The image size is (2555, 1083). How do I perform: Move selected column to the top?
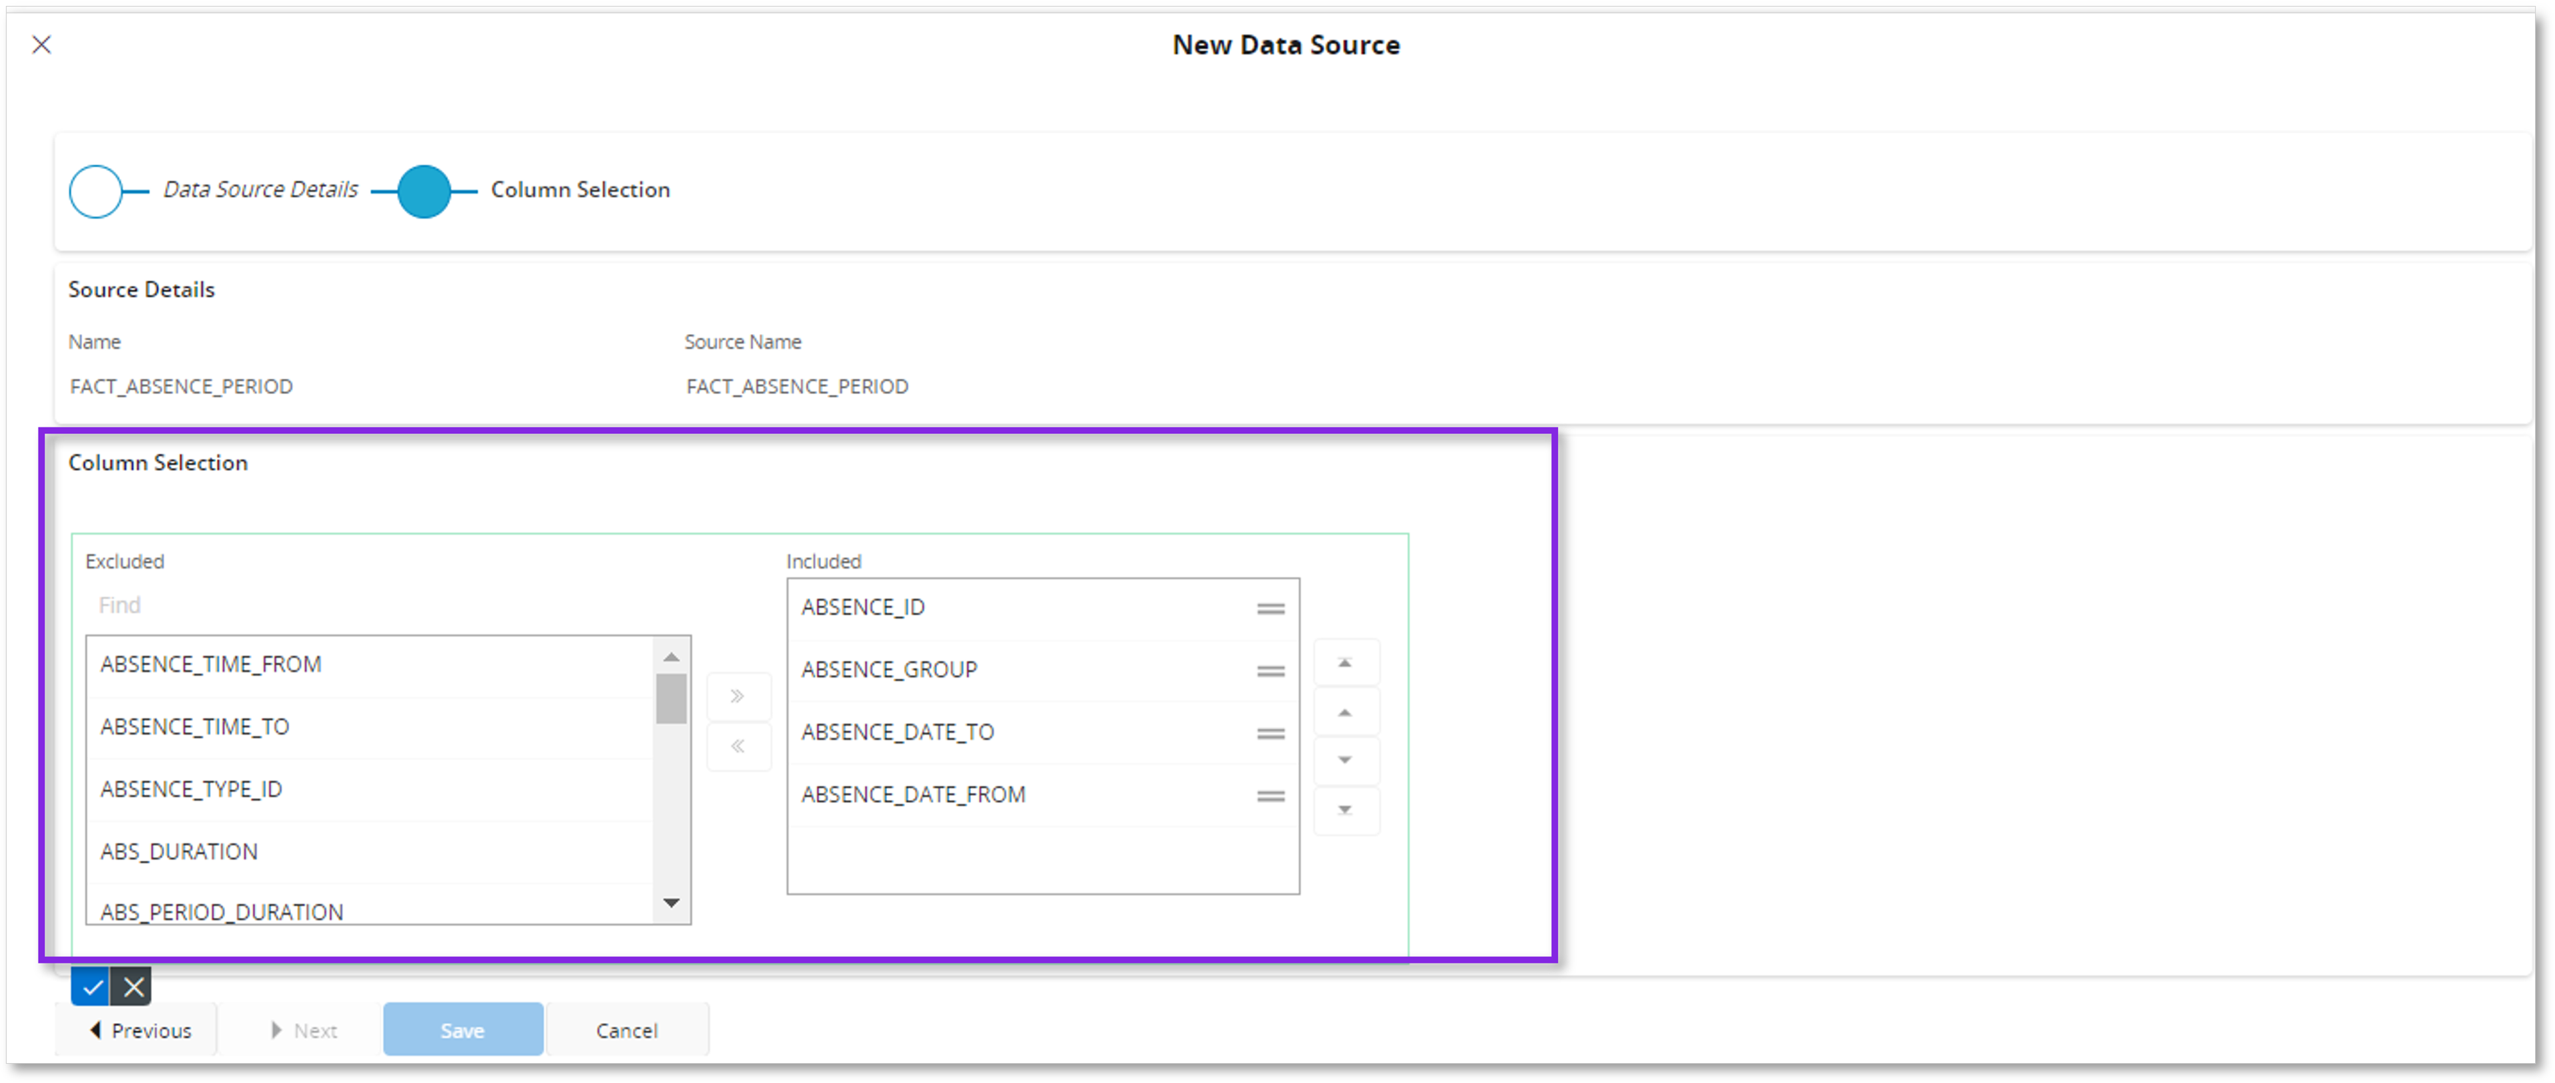[x=1346, y=662]
